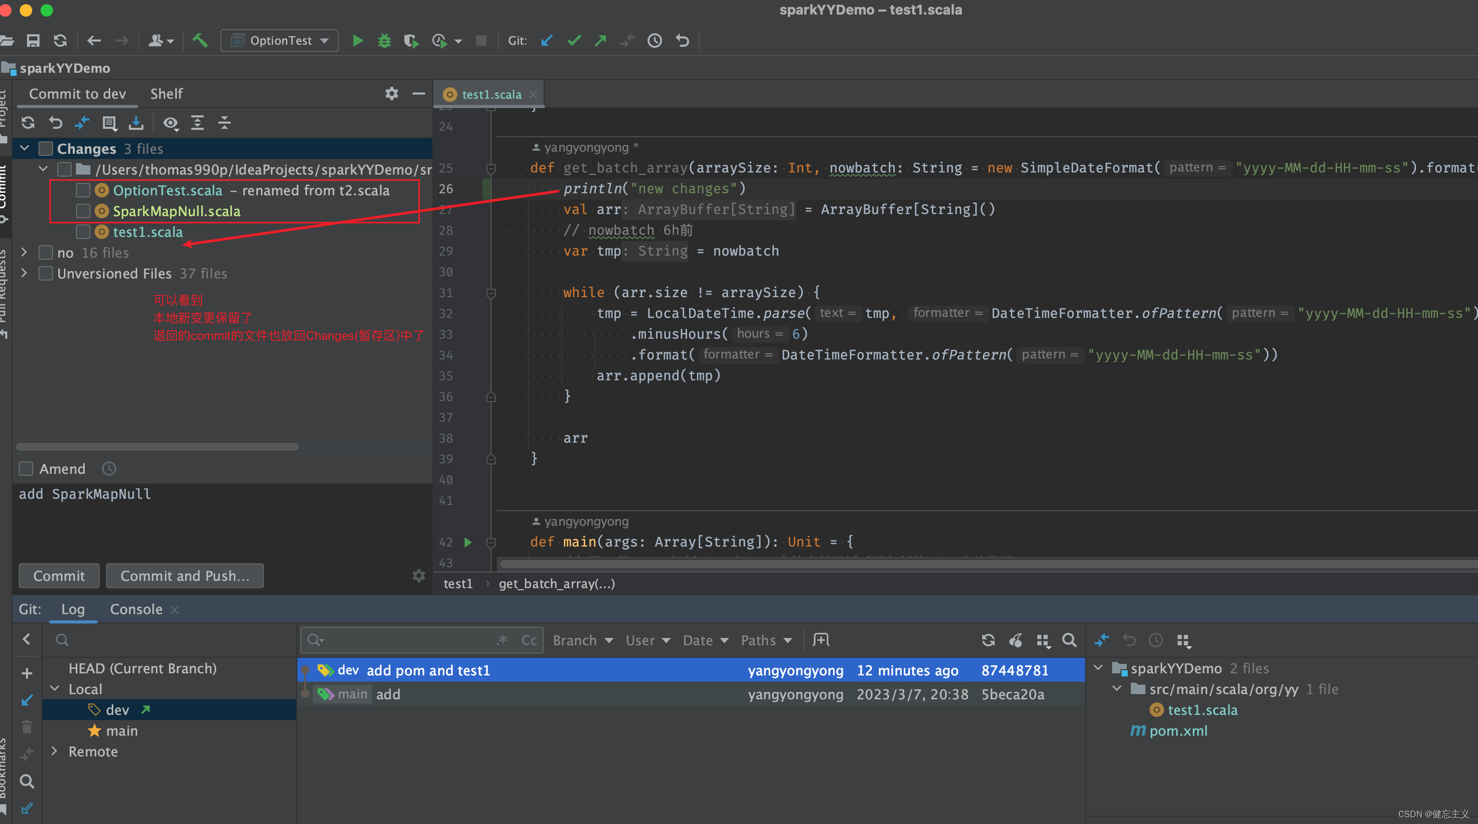Image resolution: width=1478 pixels, height=824 pixels.
Task: Click the Cherry-pick icon in Git log
Action: [x=1015, y=640]
